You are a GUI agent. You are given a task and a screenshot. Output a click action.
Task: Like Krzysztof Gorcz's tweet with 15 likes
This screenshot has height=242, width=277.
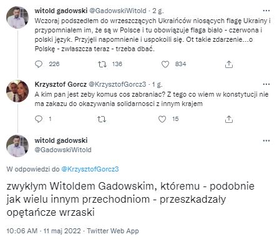pyautogui.click(x=162, y=119)
